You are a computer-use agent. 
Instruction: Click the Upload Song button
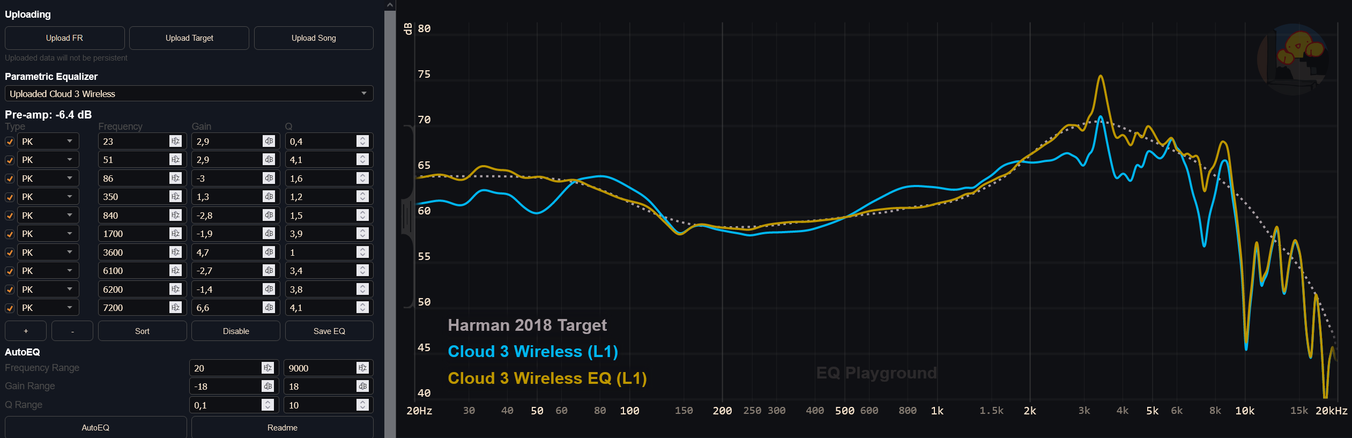pyautogui.click(x=314, y=38)
